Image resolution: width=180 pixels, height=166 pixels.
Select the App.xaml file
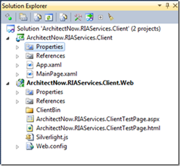click(49, 65)
